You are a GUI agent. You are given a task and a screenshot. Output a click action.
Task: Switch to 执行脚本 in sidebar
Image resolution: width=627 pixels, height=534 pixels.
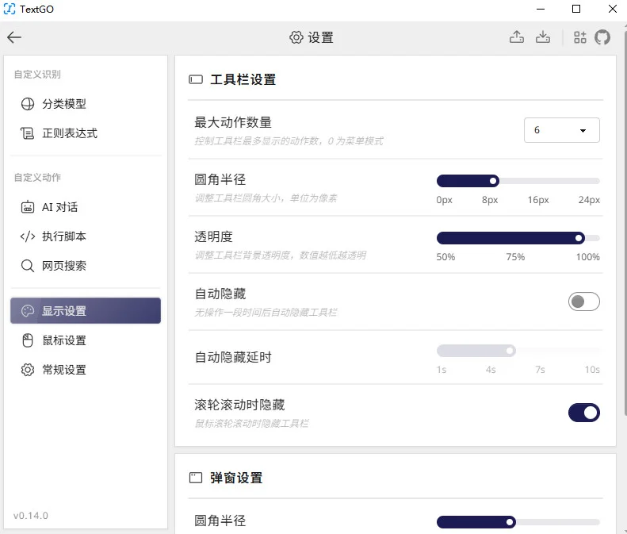pos(86,236)
